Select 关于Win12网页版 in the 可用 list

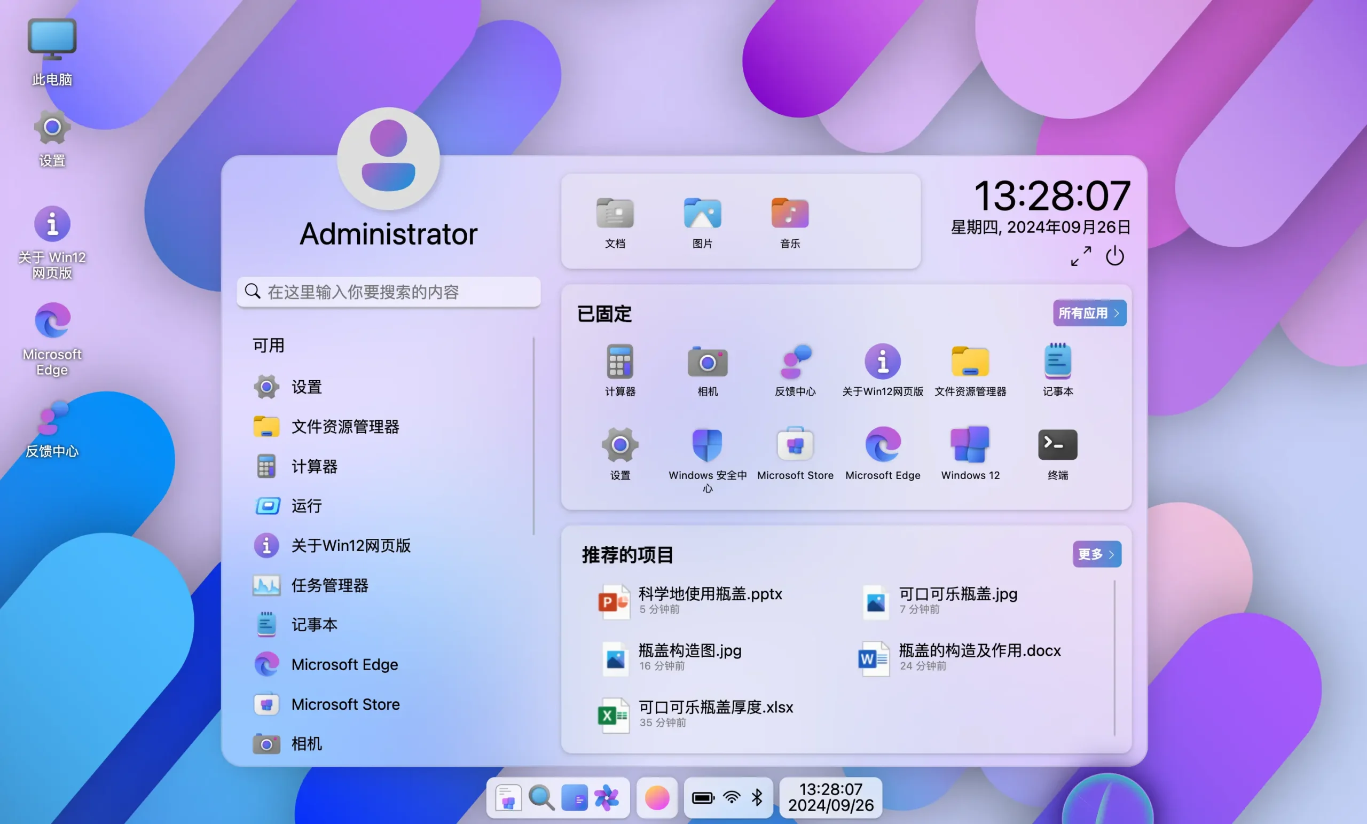388,545
